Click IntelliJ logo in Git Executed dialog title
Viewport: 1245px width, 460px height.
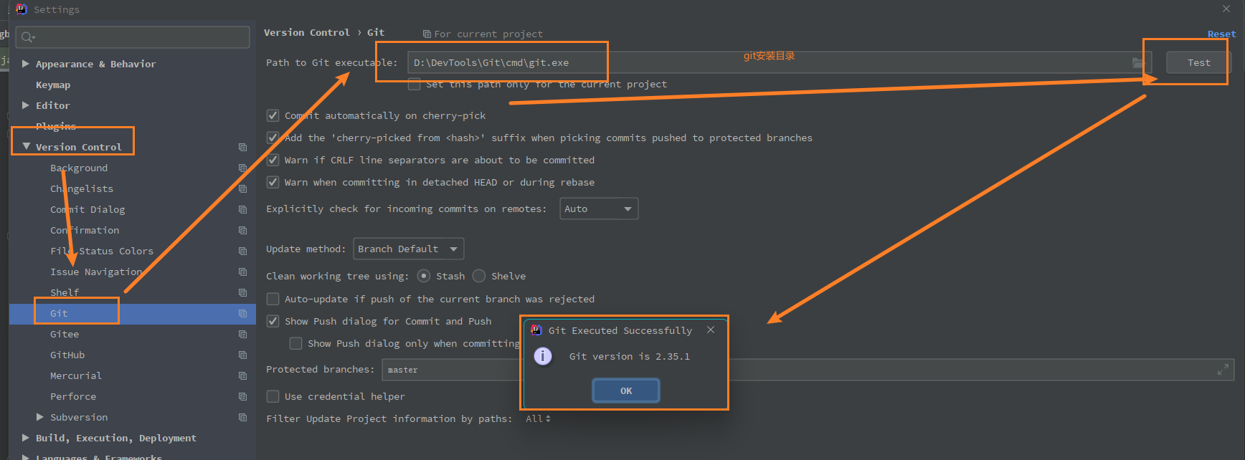[x=536, y=330]
